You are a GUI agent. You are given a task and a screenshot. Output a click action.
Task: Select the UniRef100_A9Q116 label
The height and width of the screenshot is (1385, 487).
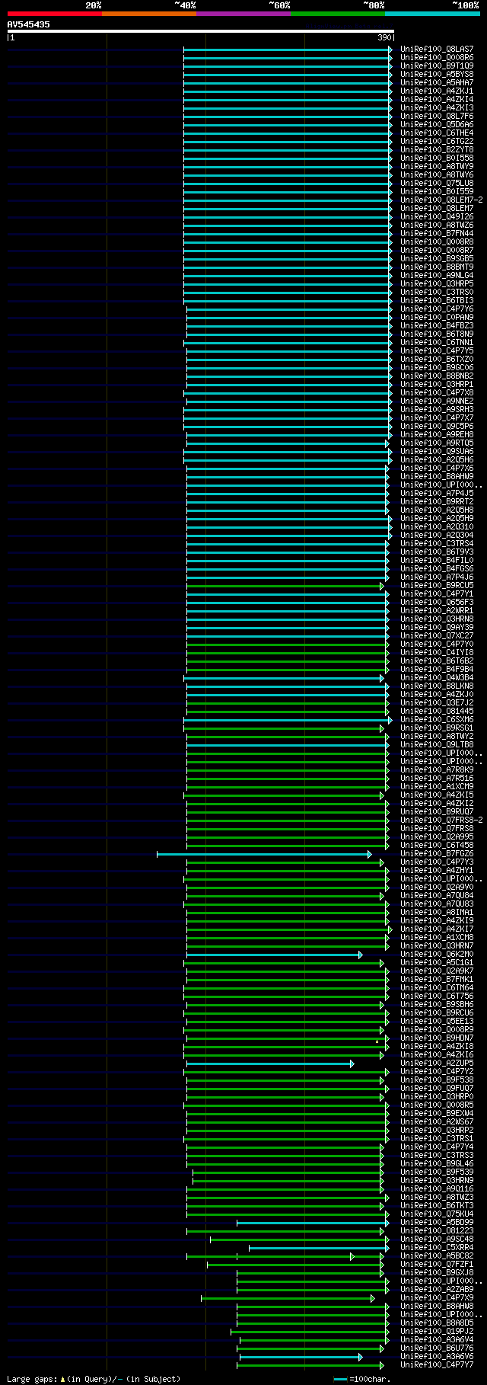[x=437, y=1189]
